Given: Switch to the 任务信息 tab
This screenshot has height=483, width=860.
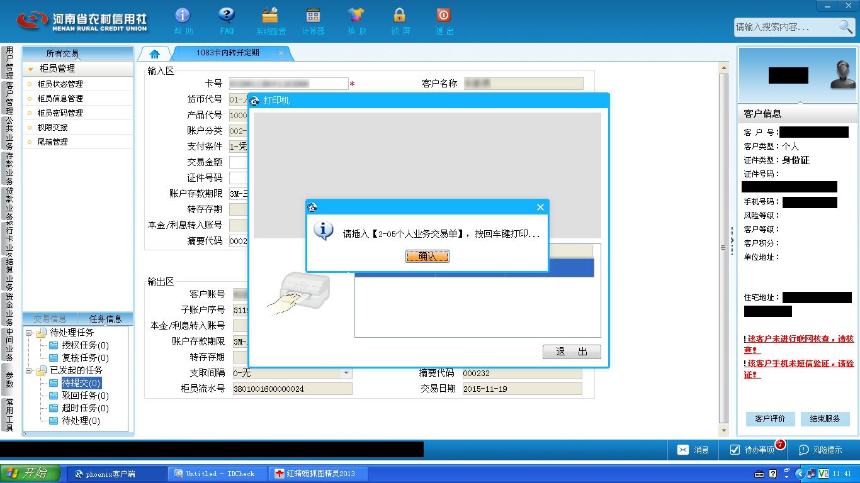Looking at the screenshot, I should pos(105,319).
